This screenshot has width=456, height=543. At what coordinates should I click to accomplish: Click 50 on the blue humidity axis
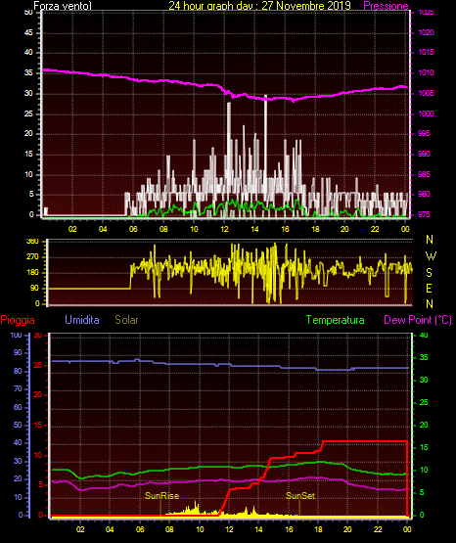click(x=18, y=425)
